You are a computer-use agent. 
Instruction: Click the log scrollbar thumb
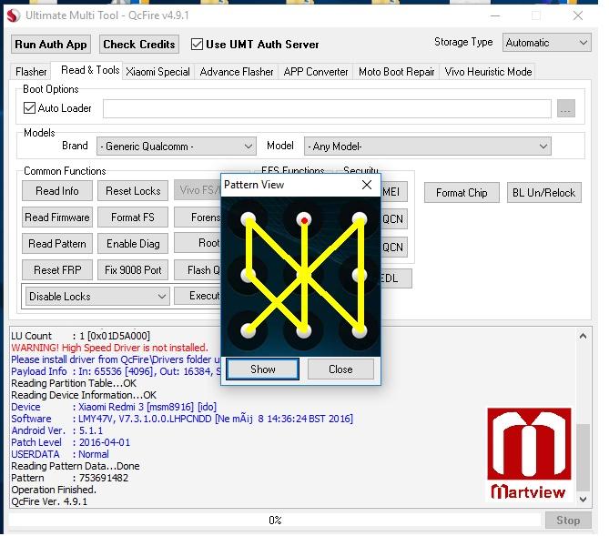[x=583, y=459]
